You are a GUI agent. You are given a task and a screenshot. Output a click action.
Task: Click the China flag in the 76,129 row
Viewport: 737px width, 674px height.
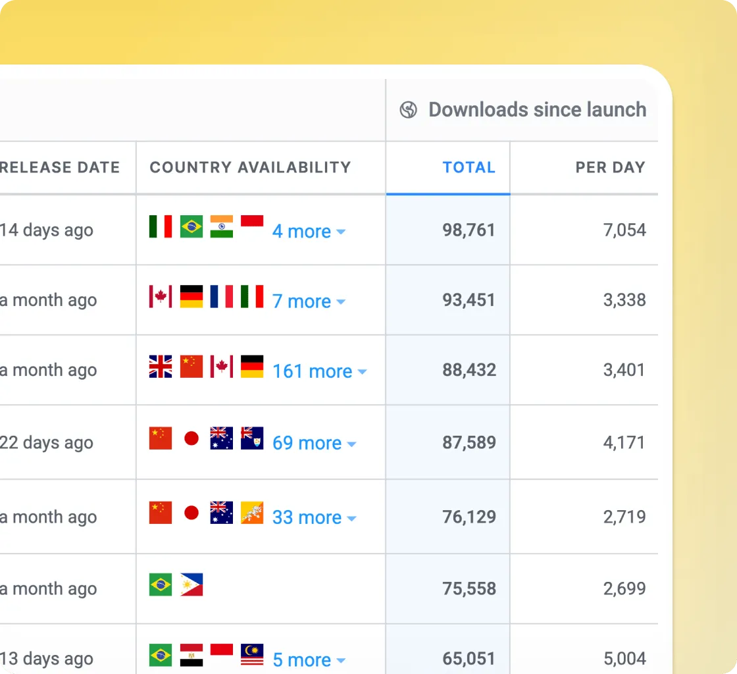(x=161, y=513)
